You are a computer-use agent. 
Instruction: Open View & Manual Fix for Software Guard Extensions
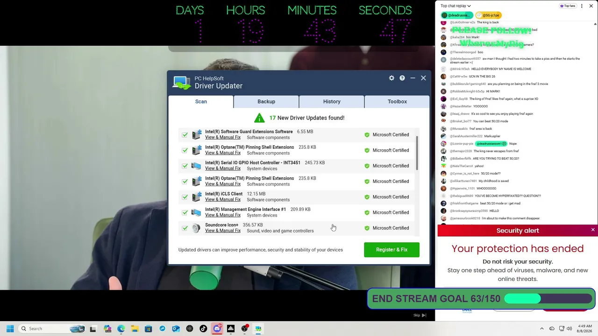tap(223, 137)
